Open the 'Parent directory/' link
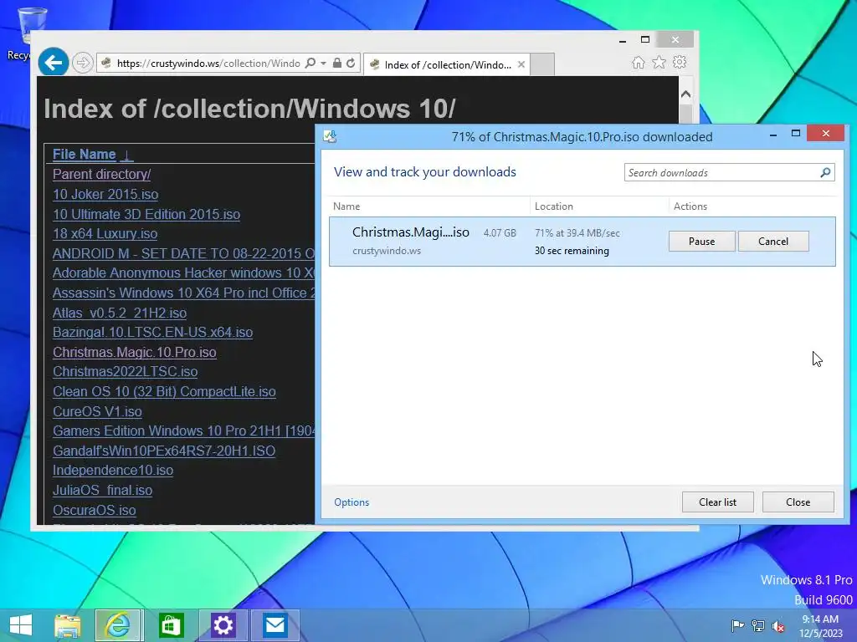 [101, 174]
